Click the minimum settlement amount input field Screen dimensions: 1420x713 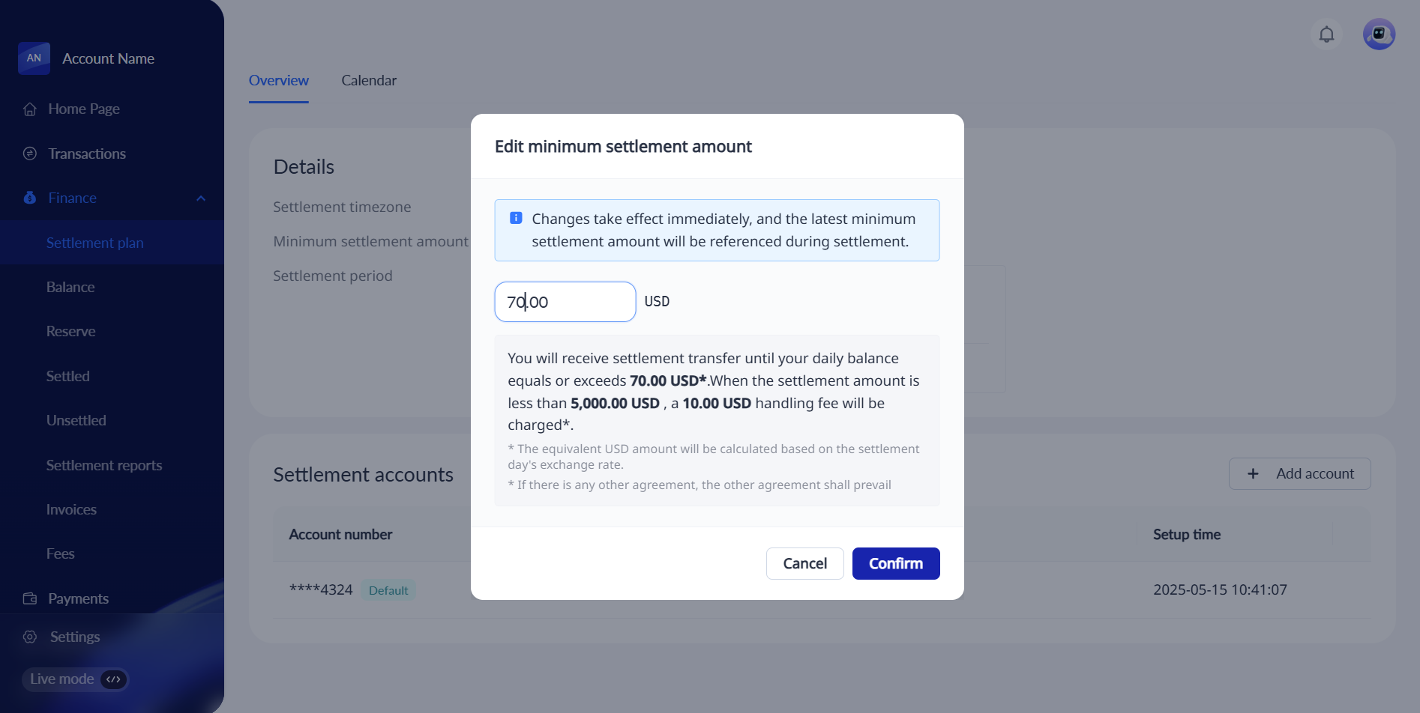click(x=565, y=302)
